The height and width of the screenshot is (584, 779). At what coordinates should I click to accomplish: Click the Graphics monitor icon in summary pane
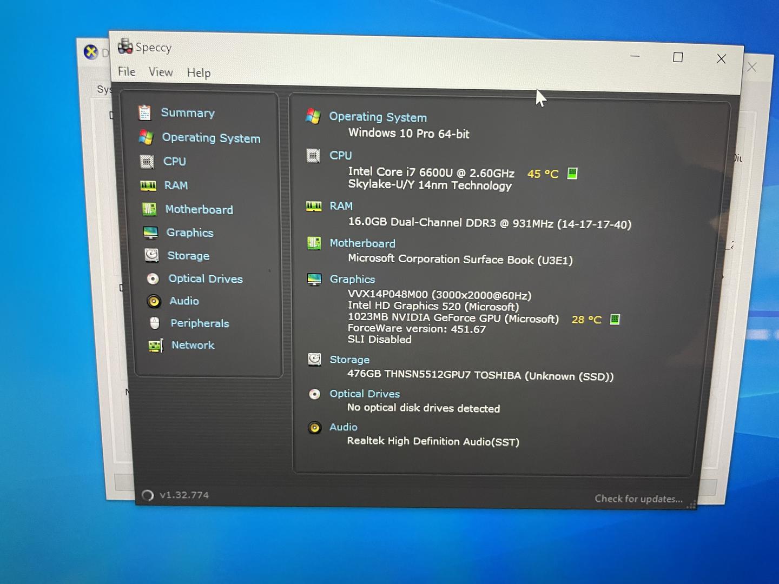click(x=314, y=280)
